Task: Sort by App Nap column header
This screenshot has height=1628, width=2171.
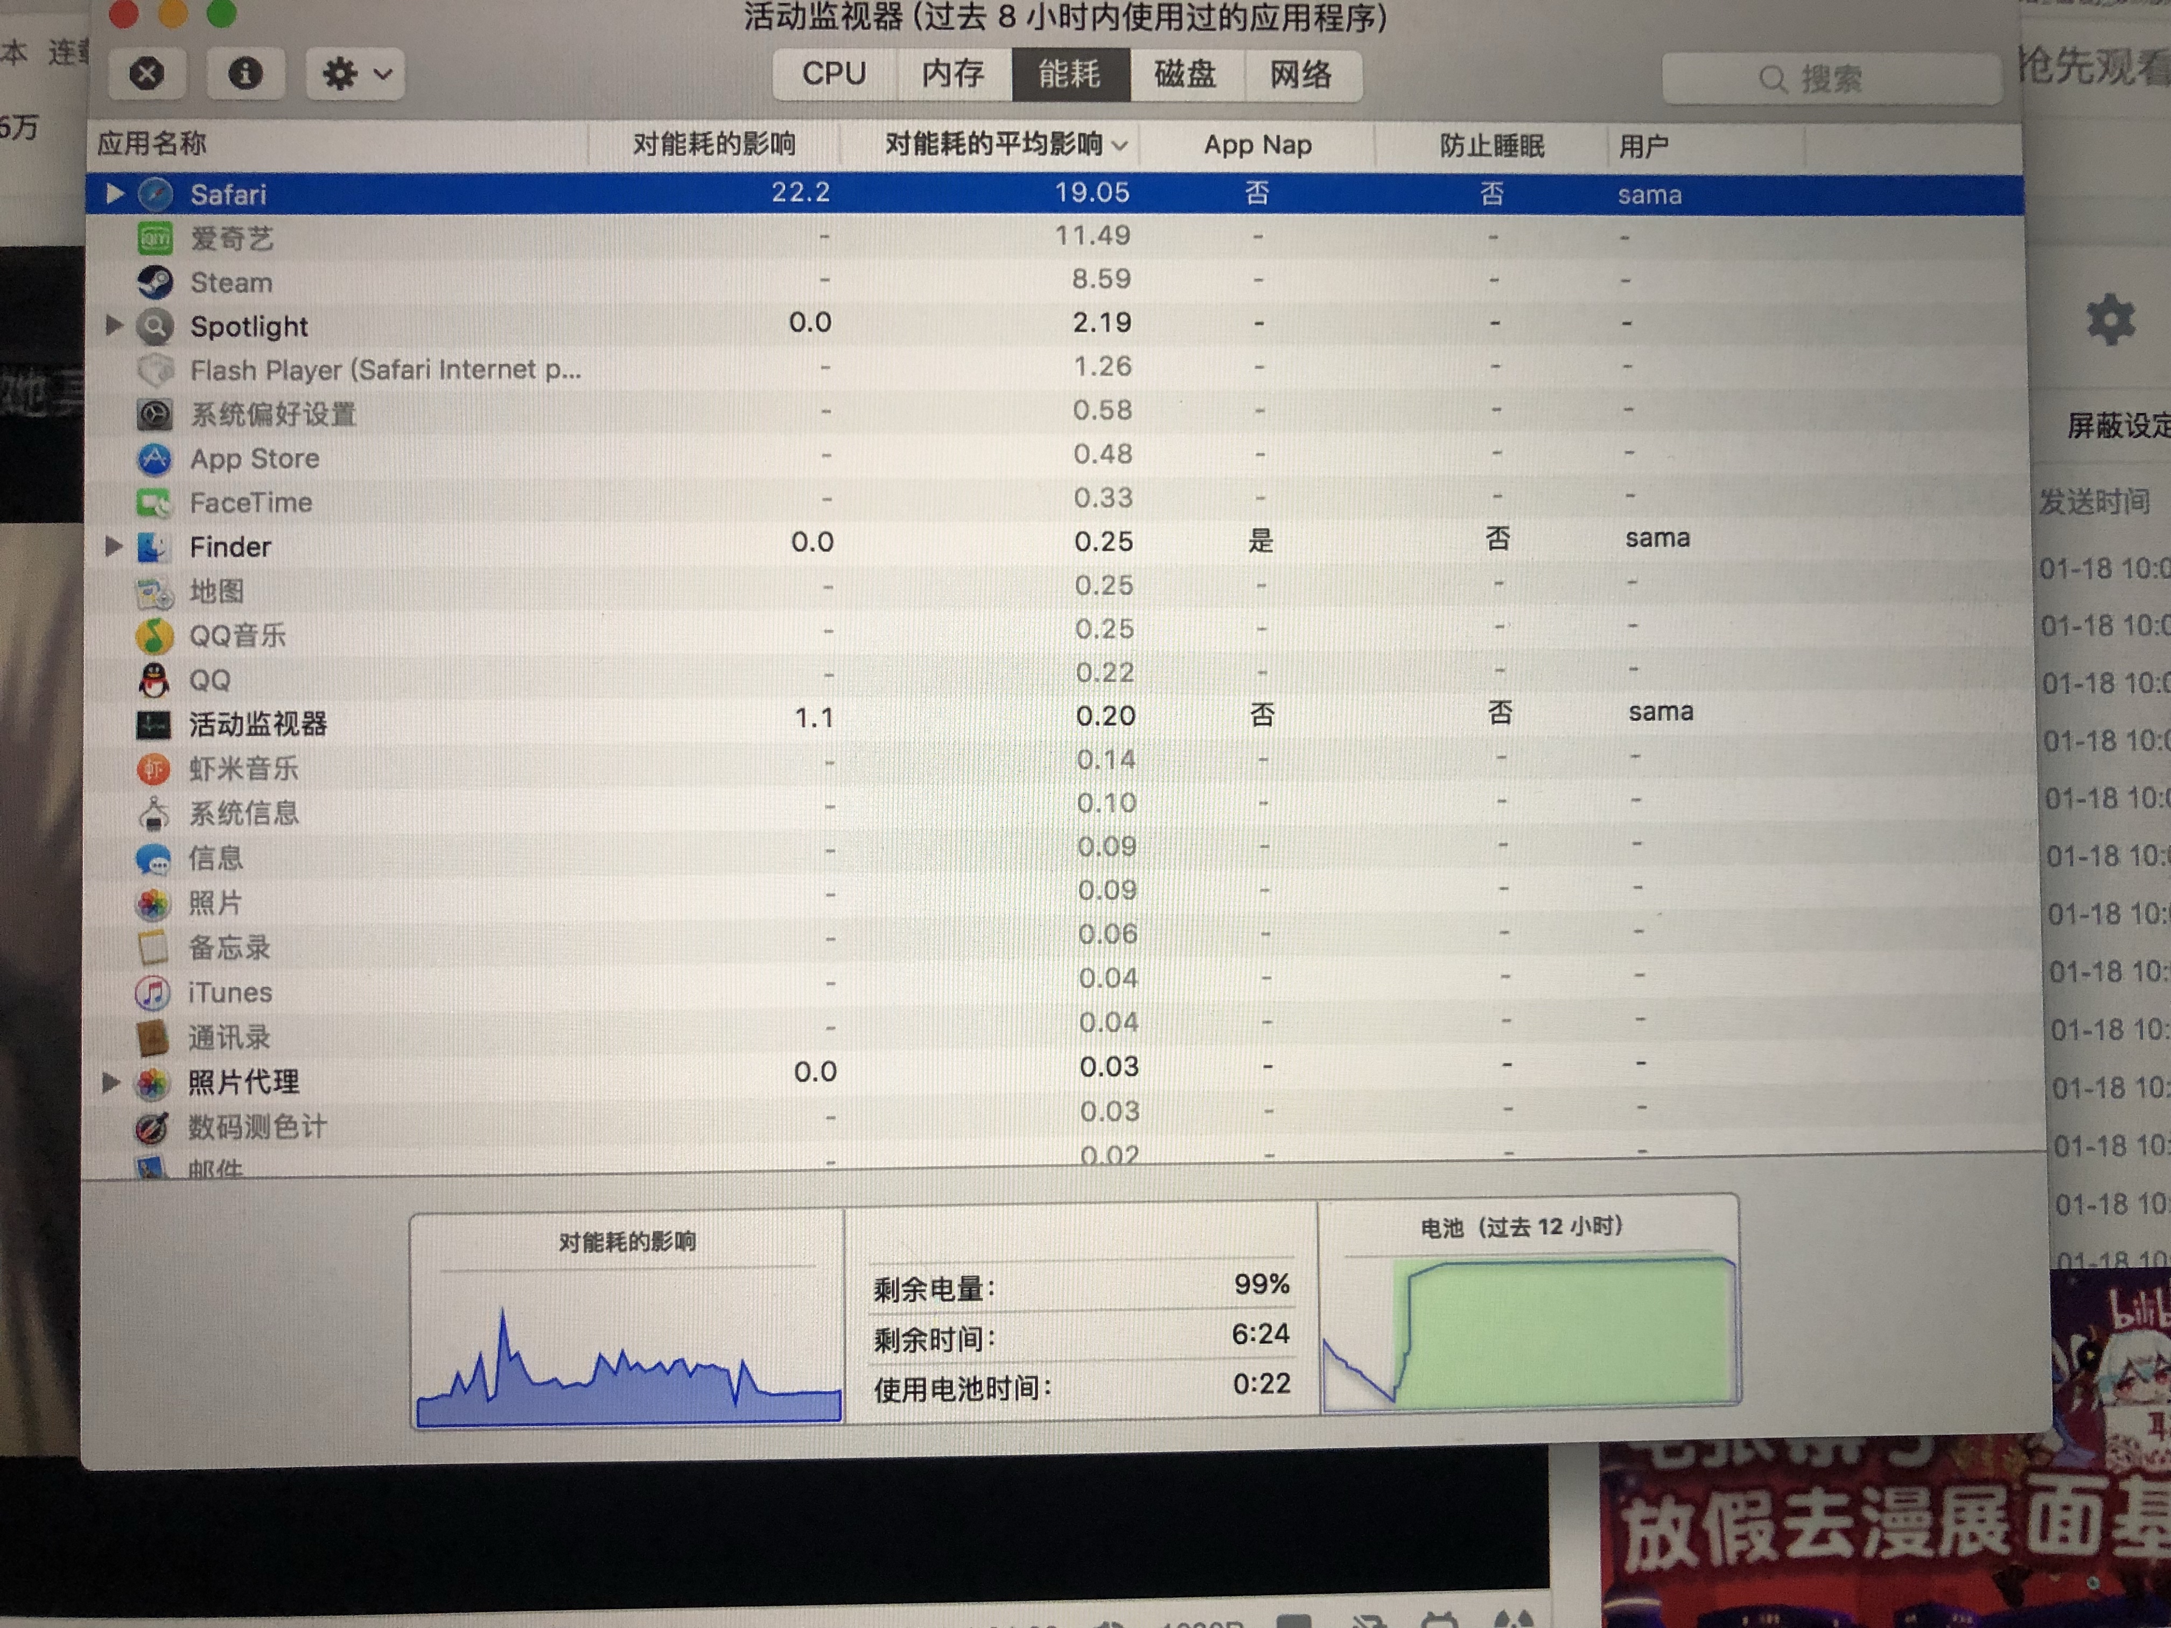Action: (1257, 145)
